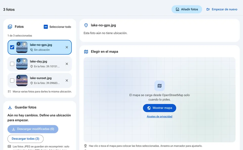Click the En la foto: 39.09683 coordinates

coord(47,83)
